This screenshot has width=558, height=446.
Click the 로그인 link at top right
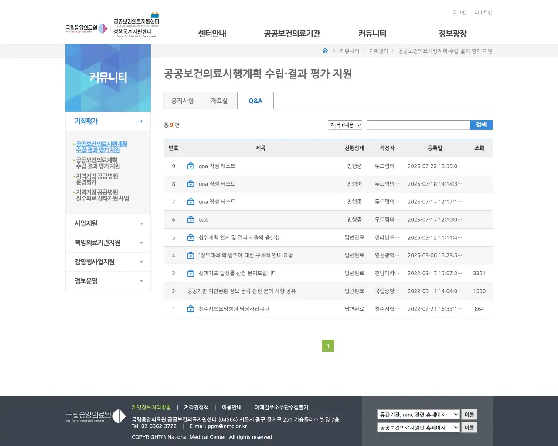point(459,13)
